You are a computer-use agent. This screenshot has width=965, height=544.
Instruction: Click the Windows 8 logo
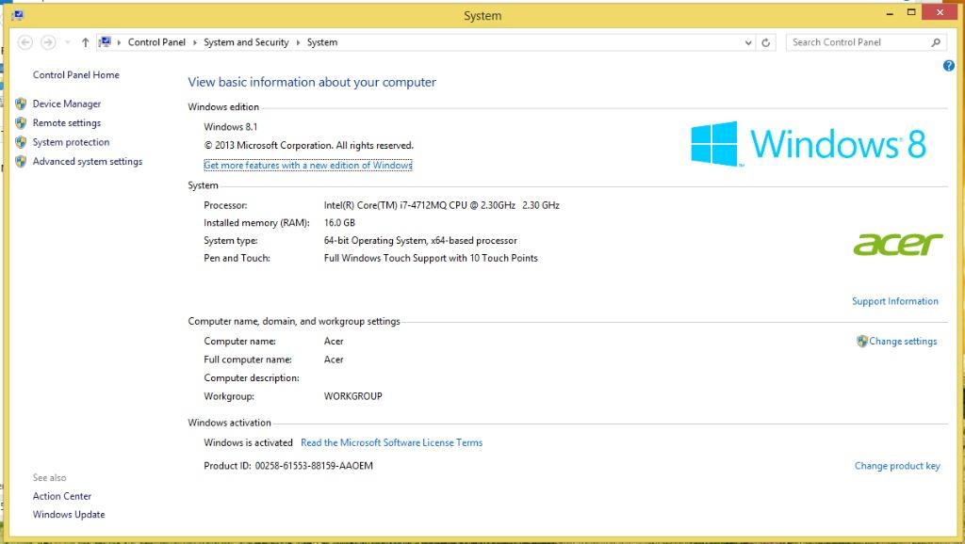pos(808,144)
